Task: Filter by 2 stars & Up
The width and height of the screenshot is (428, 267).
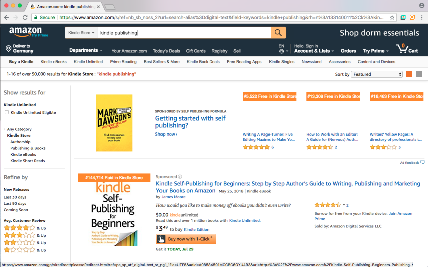Action: tap(25, 243)
